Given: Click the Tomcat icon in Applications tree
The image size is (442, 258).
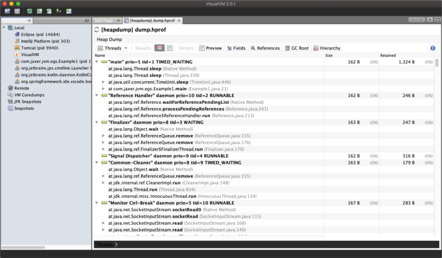Looking at the screenshot, I should pos(17,48).
